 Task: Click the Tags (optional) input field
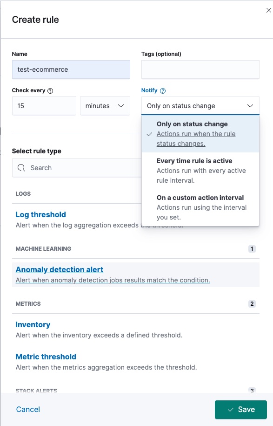pyautogui.click(x=200, y=69)
